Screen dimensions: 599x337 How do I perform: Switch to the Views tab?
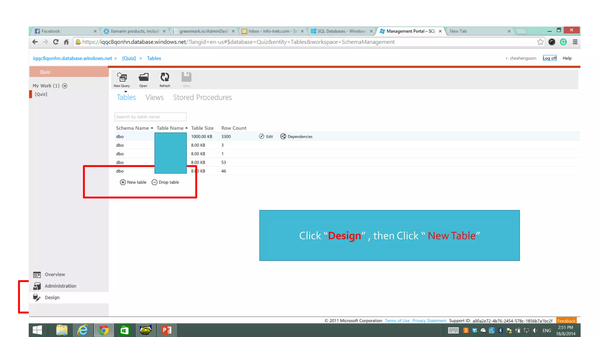[154, 97]
